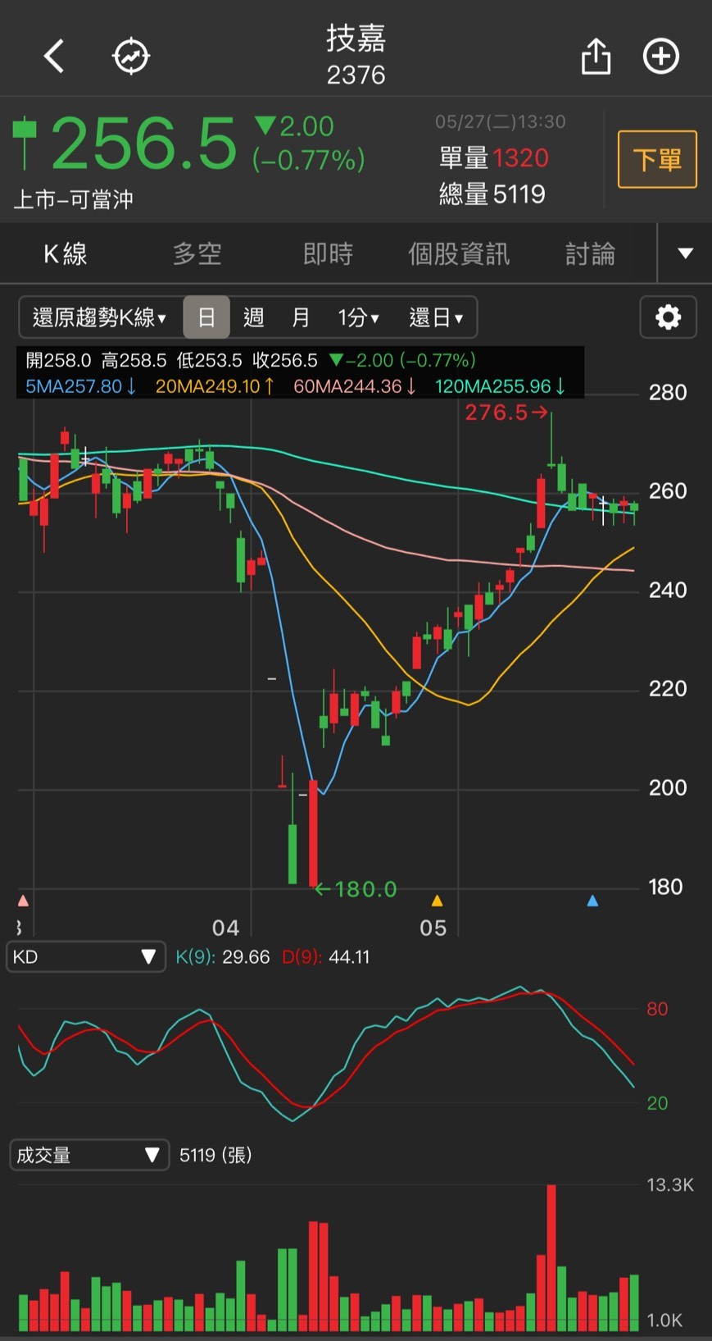This screenshot has width=712, height=1341.
Task: Tap the 256.5 current price
Action: pos(144,144)
